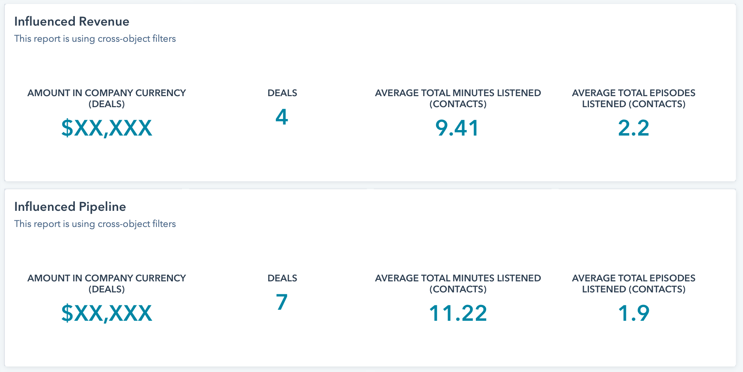743x372 pixels.
Task: Click the Pipeline Amount in Company Currency label
Action: [107, 284]
